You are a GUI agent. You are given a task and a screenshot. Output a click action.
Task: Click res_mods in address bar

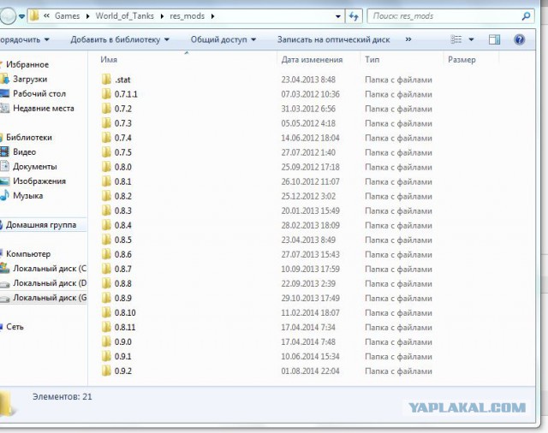pos(187,16)
